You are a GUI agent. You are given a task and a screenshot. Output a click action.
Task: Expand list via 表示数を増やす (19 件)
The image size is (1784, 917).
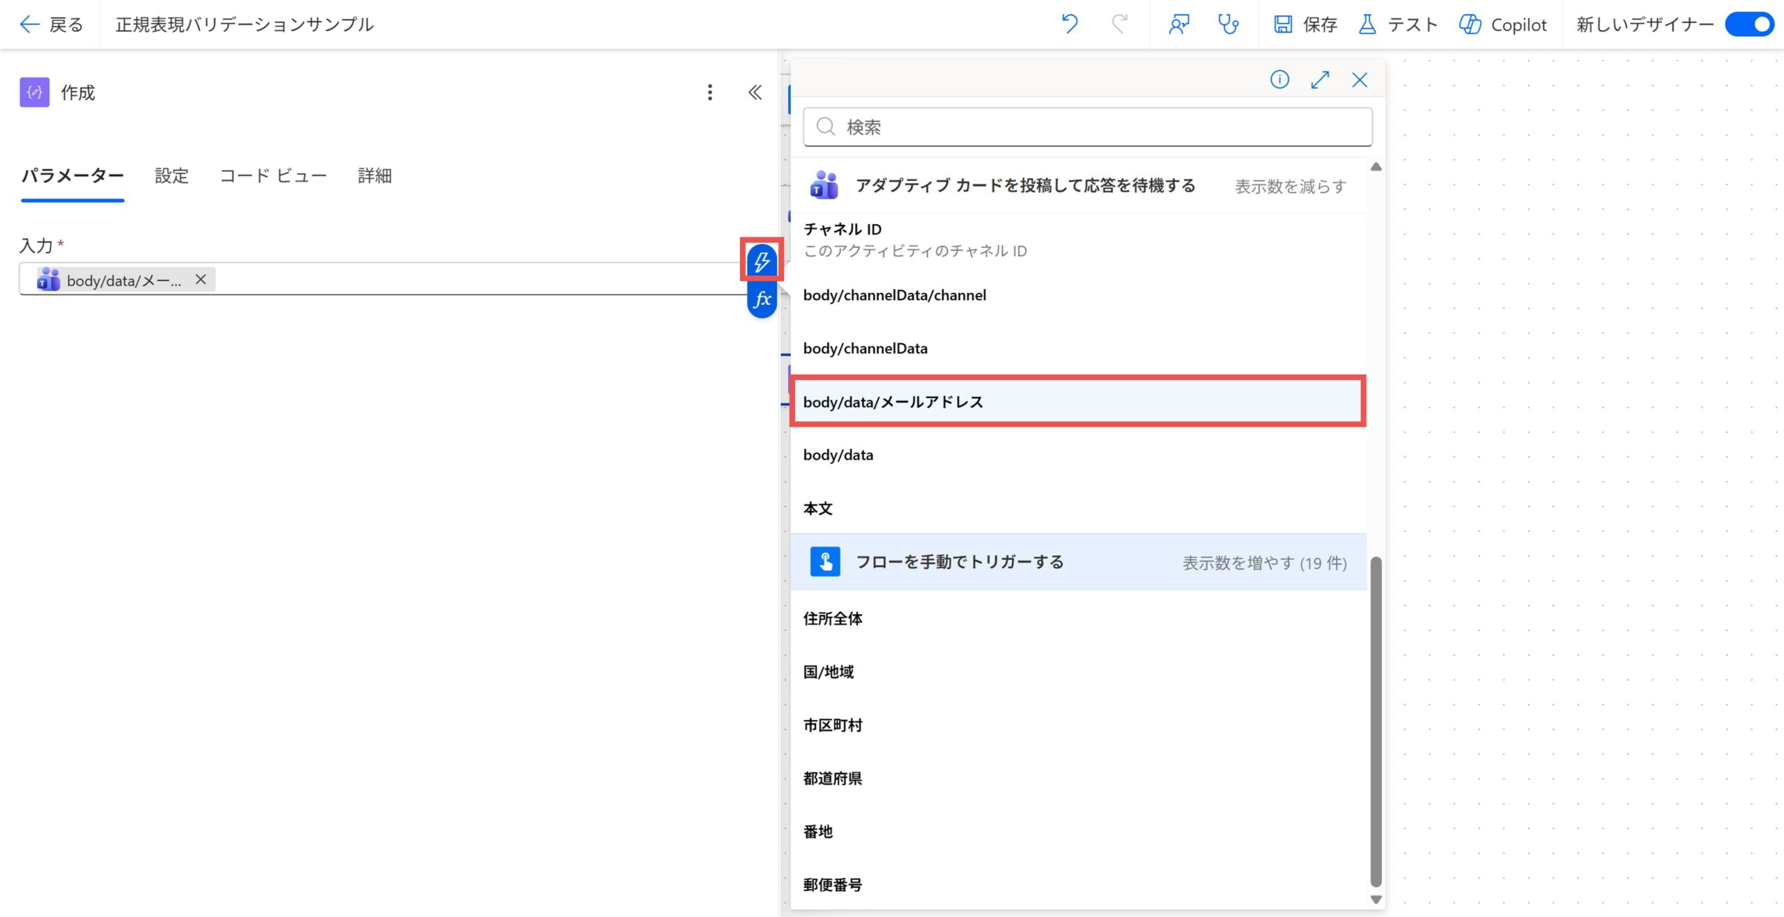tap(1264, 563)
